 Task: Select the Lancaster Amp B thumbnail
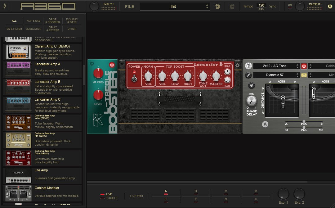18,87
